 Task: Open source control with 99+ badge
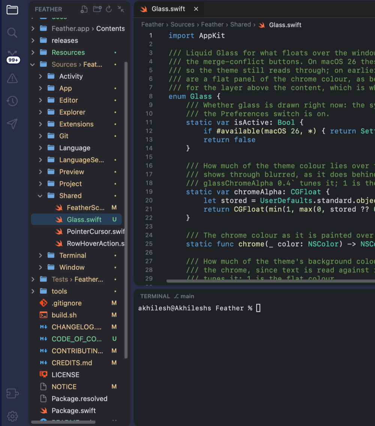coord(12,57)
